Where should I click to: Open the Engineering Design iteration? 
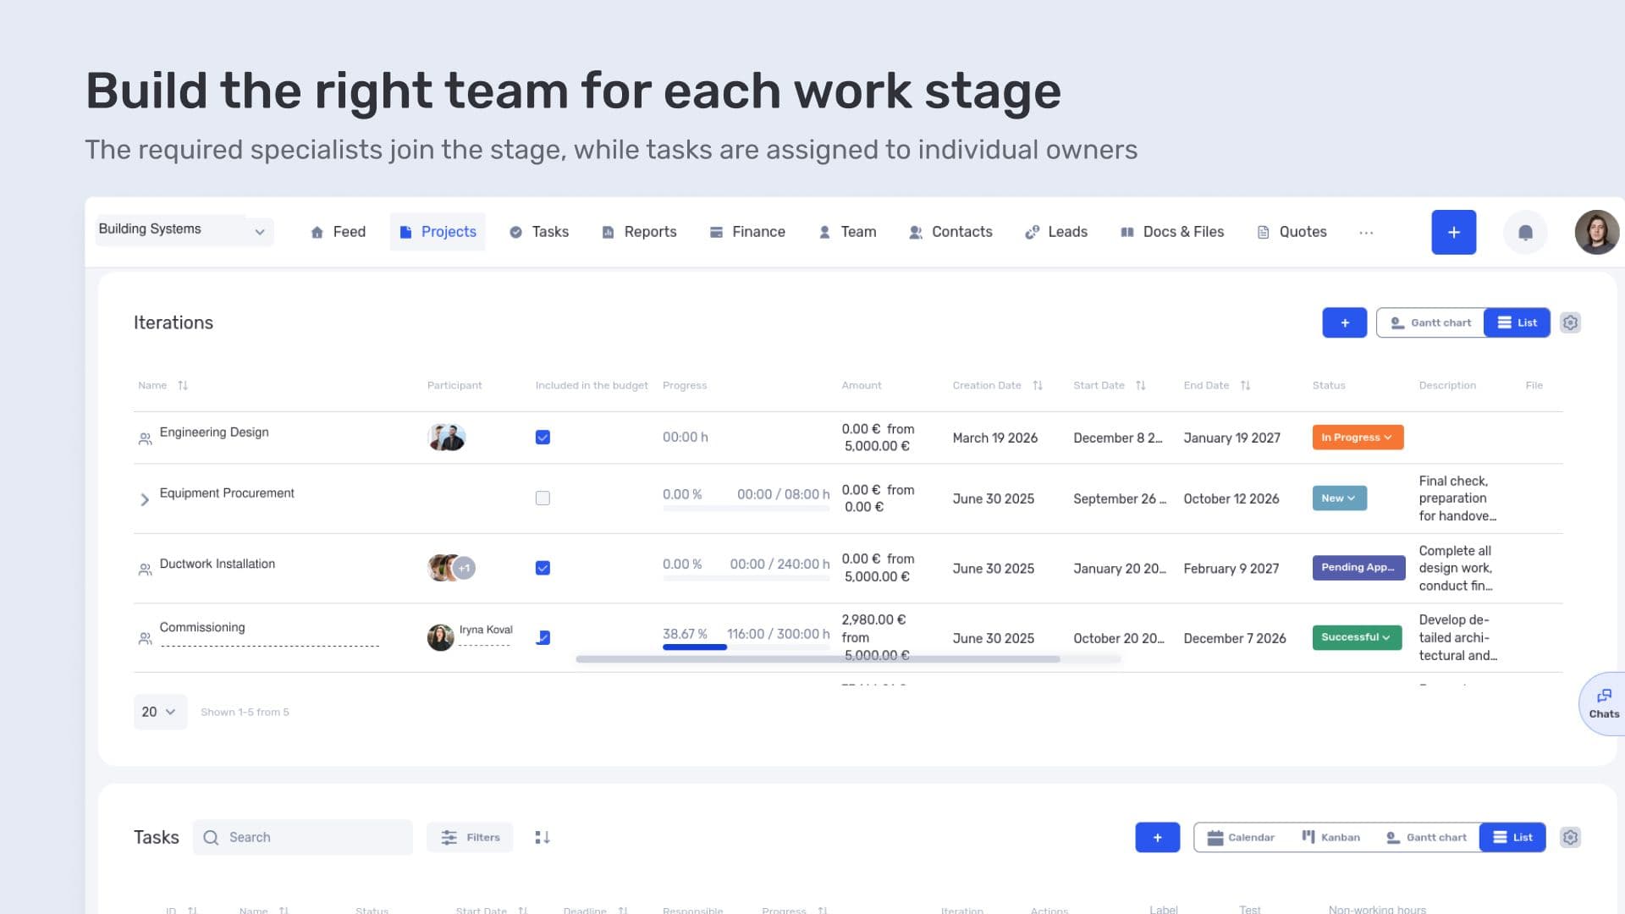[214, 432]
